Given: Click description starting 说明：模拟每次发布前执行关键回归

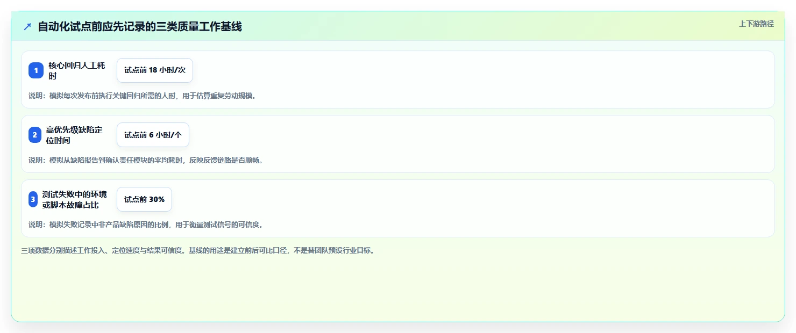Looking at the screenshot, I should [x=143, y=96].
